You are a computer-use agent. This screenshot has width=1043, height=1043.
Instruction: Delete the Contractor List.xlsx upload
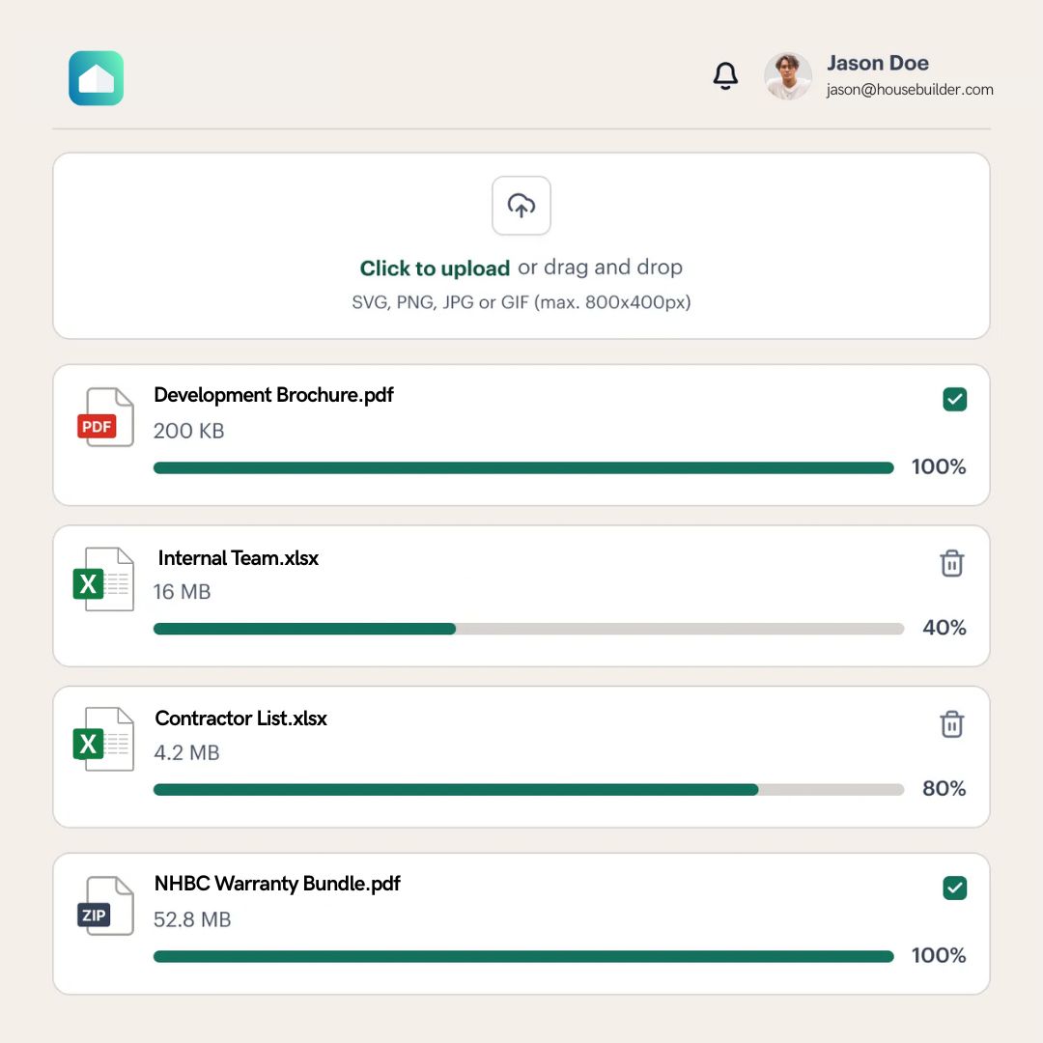tap(952, 723)
